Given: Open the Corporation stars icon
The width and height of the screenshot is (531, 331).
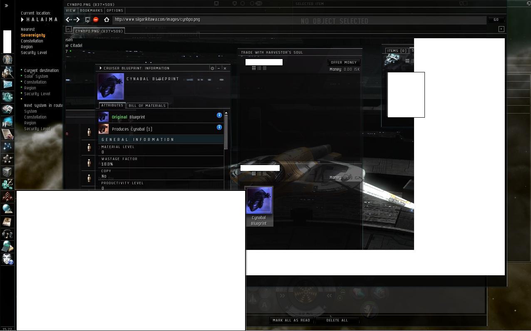Looking at the screenshot, I should [7, 159].
